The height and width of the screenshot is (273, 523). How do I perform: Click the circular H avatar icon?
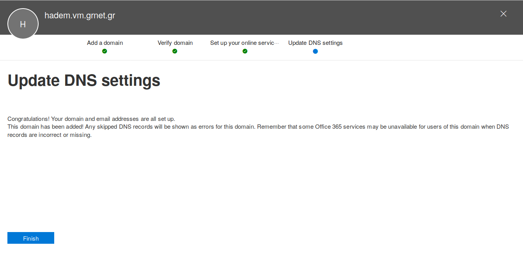23,24
